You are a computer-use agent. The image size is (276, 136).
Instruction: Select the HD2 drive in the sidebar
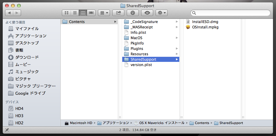coord(32,123)
